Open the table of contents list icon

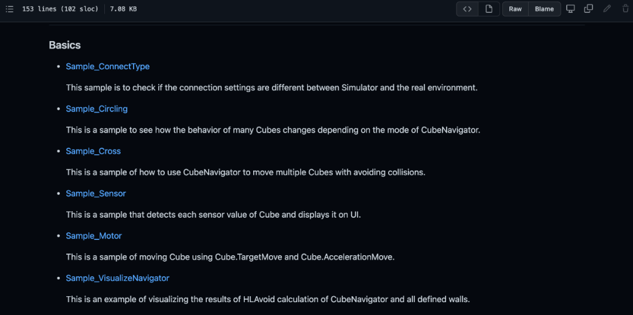coord(10,9)
